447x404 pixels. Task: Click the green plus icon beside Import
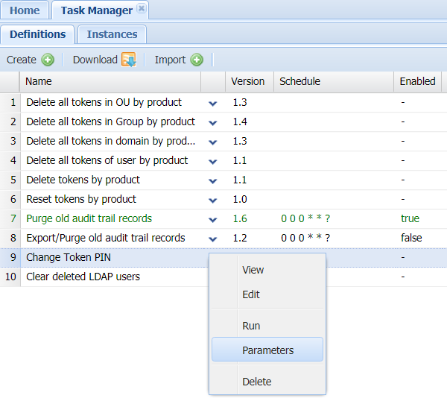197,60
